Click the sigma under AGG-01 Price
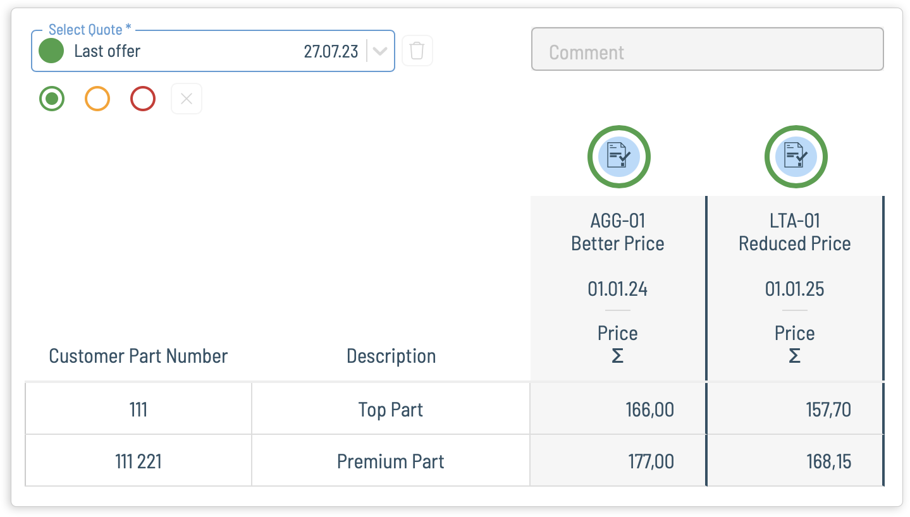The image size is (910, 517). point(618,356)
